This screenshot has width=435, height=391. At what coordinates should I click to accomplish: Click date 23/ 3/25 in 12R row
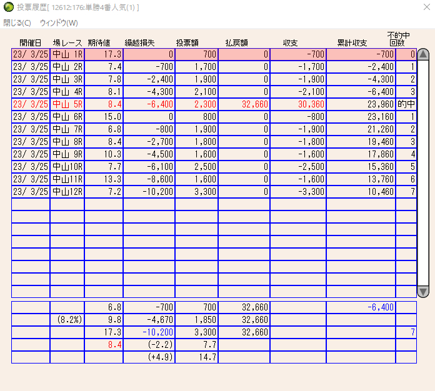[x=31, y=192]
